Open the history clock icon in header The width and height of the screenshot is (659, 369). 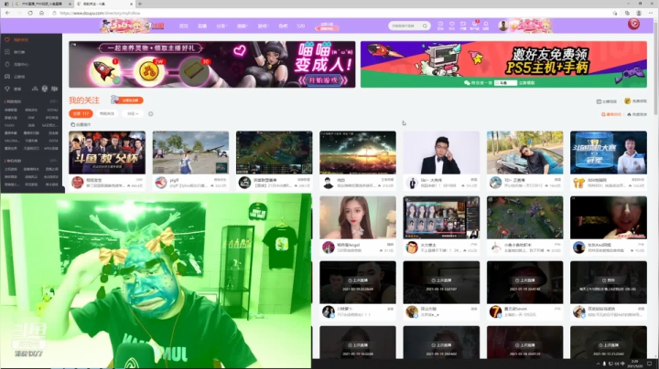[440, 26]
